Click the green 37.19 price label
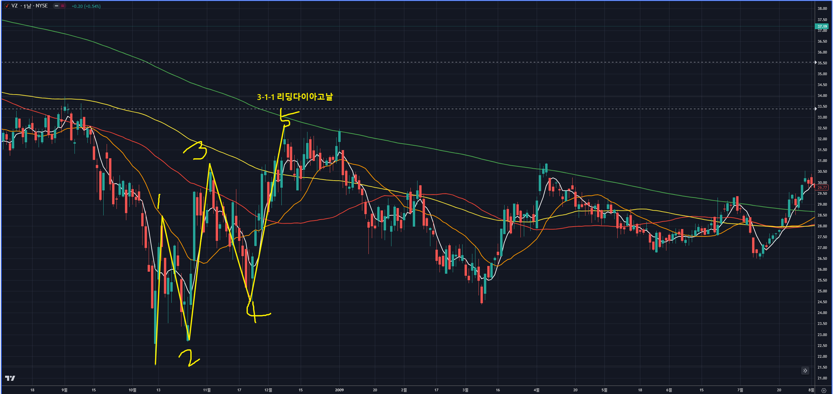The width and height of the screenshot is (833, 394). pyautogui.click(x=822, y=26)
